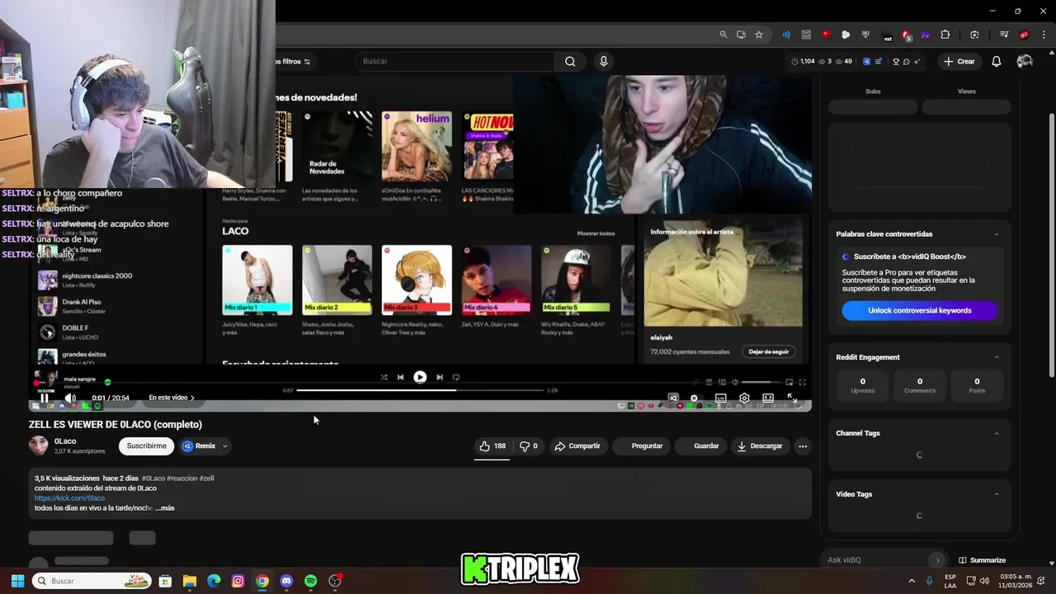The height and width of the screenshot is (594, 1056).
Task: Open Spotify from the taskbar
Action: (310, 581)
